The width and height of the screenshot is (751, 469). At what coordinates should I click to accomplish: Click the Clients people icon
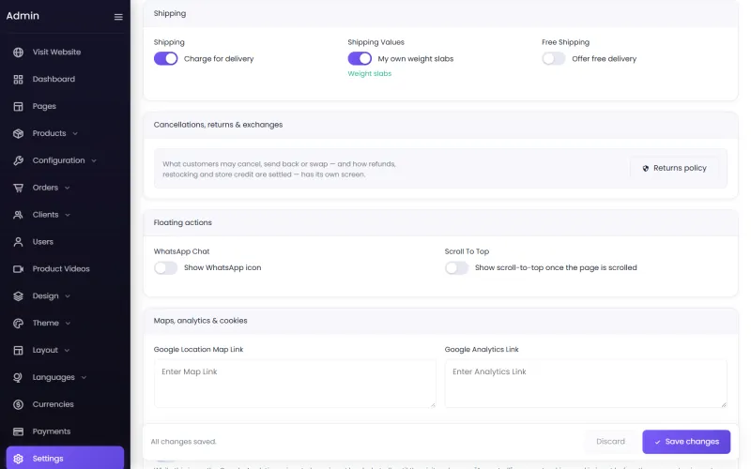[18, 215]
